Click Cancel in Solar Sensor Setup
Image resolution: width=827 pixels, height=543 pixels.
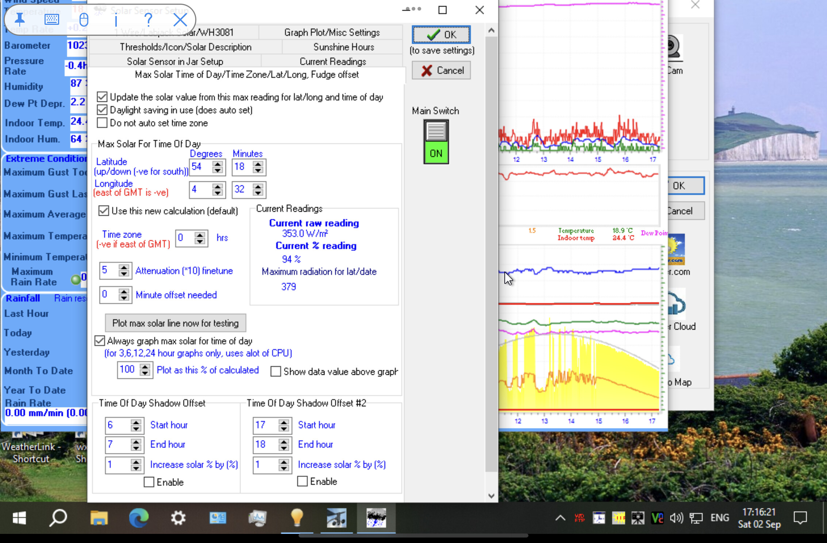[441, 70]
